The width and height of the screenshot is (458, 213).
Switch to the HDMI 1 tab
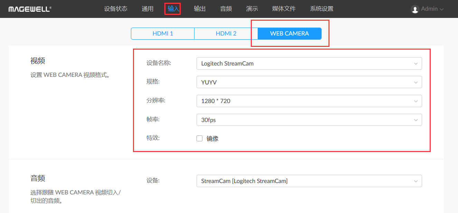point(163,34)
